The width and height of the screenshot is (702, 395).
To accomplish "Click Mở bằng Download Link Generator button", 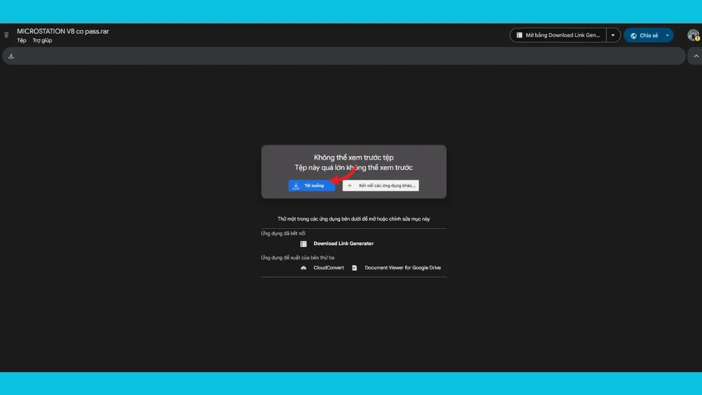I will point(558,35).
